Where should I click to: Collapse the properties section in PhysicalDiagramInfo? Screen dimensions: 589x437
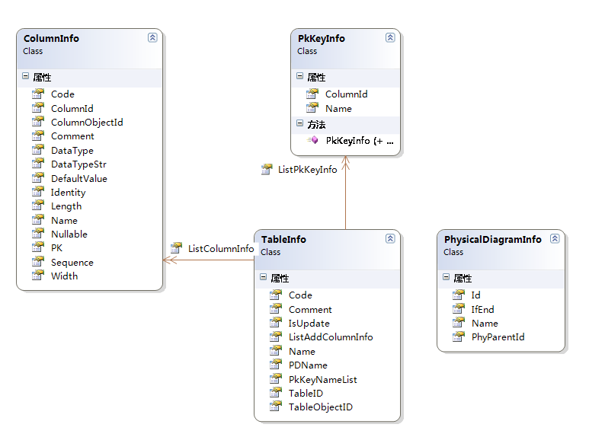[447, 277]
